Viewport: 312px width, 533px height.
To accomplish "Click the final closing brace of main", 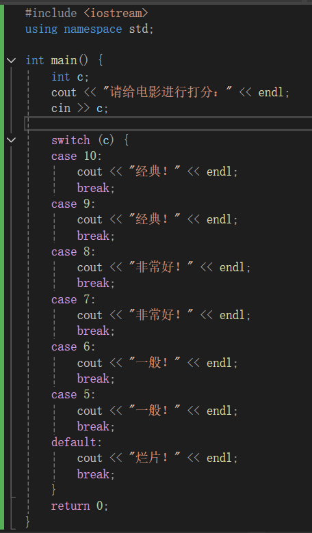I will (x=27, y=521).
